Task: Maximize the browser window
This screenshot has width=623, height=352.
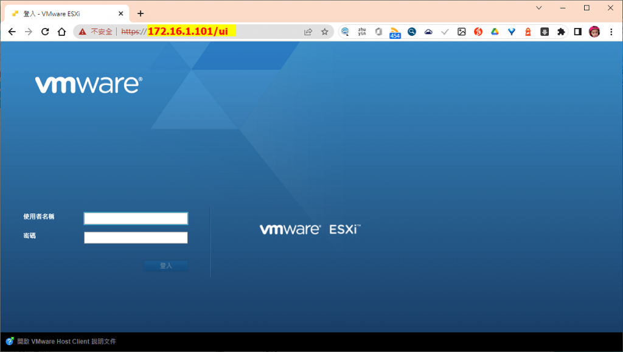Action: [x=586, y=8]
